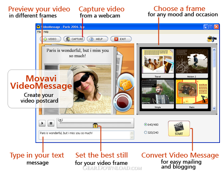
Task: Open webcam CAPTURE button
Action: coord(74,39)
